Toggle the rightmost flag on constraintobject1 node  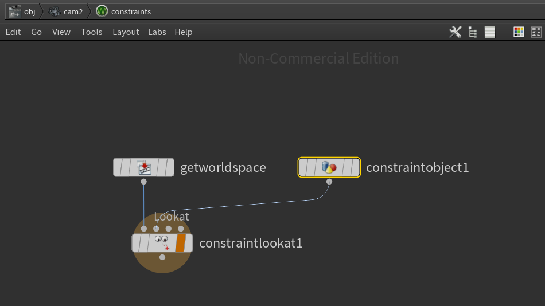[355, 167]
